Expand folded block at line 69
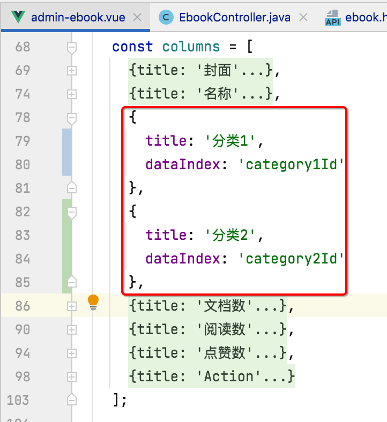This screenshot has width=387, height=422. (x=72, y=71)
